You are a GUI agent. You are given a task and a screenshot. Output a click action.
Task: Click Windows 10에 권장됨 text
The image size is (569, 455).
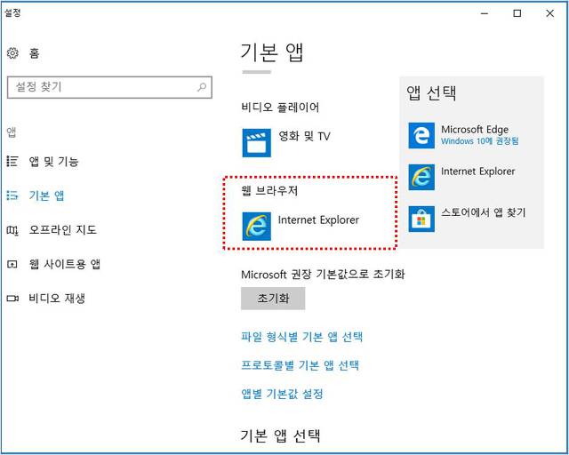click(x=480, y=141)
